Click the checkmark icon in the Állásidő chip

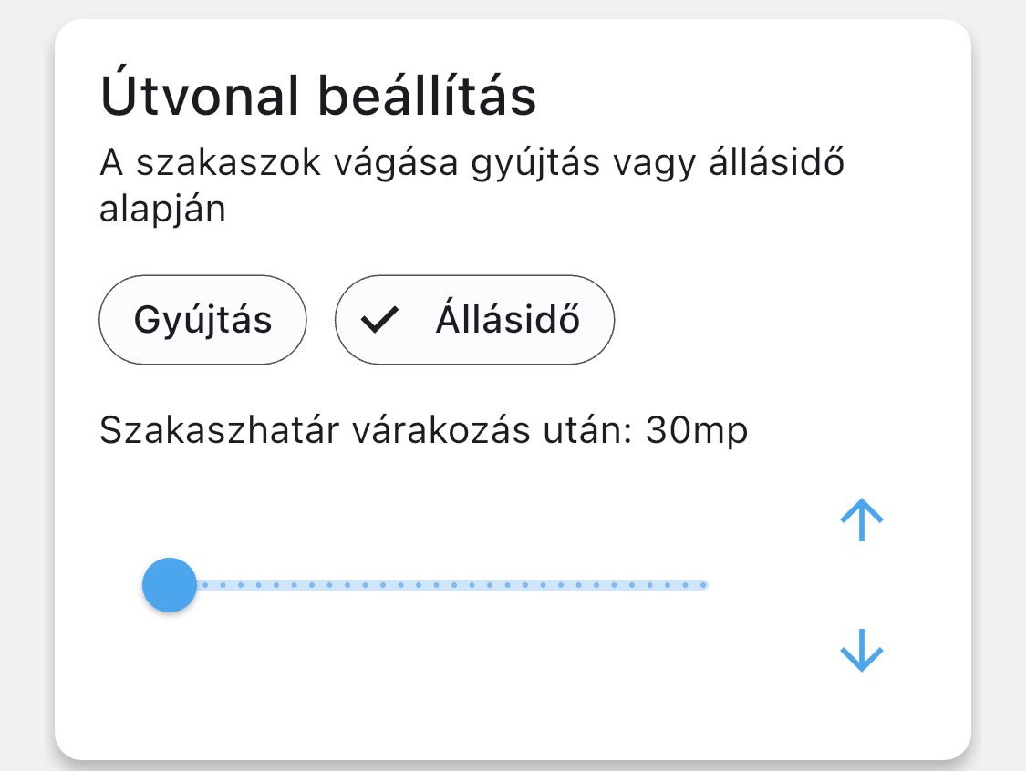pos(379,320)
